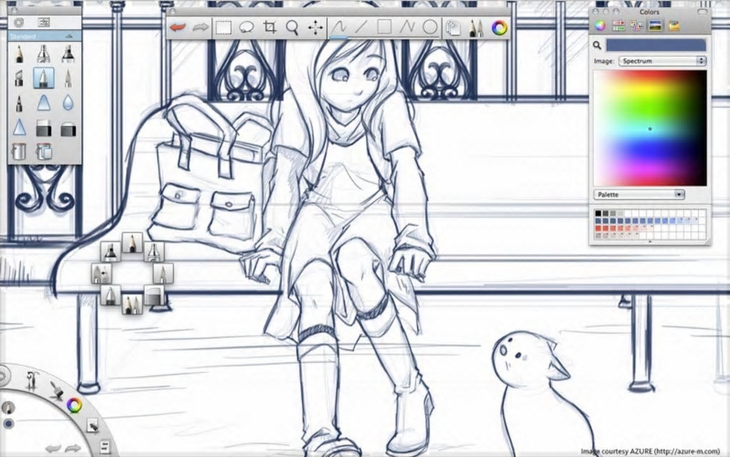Screen dimensions: 730x457
Task: Open the brush properties icon in brush palette header
Action: pyautogui.click(x=44, y=22)
